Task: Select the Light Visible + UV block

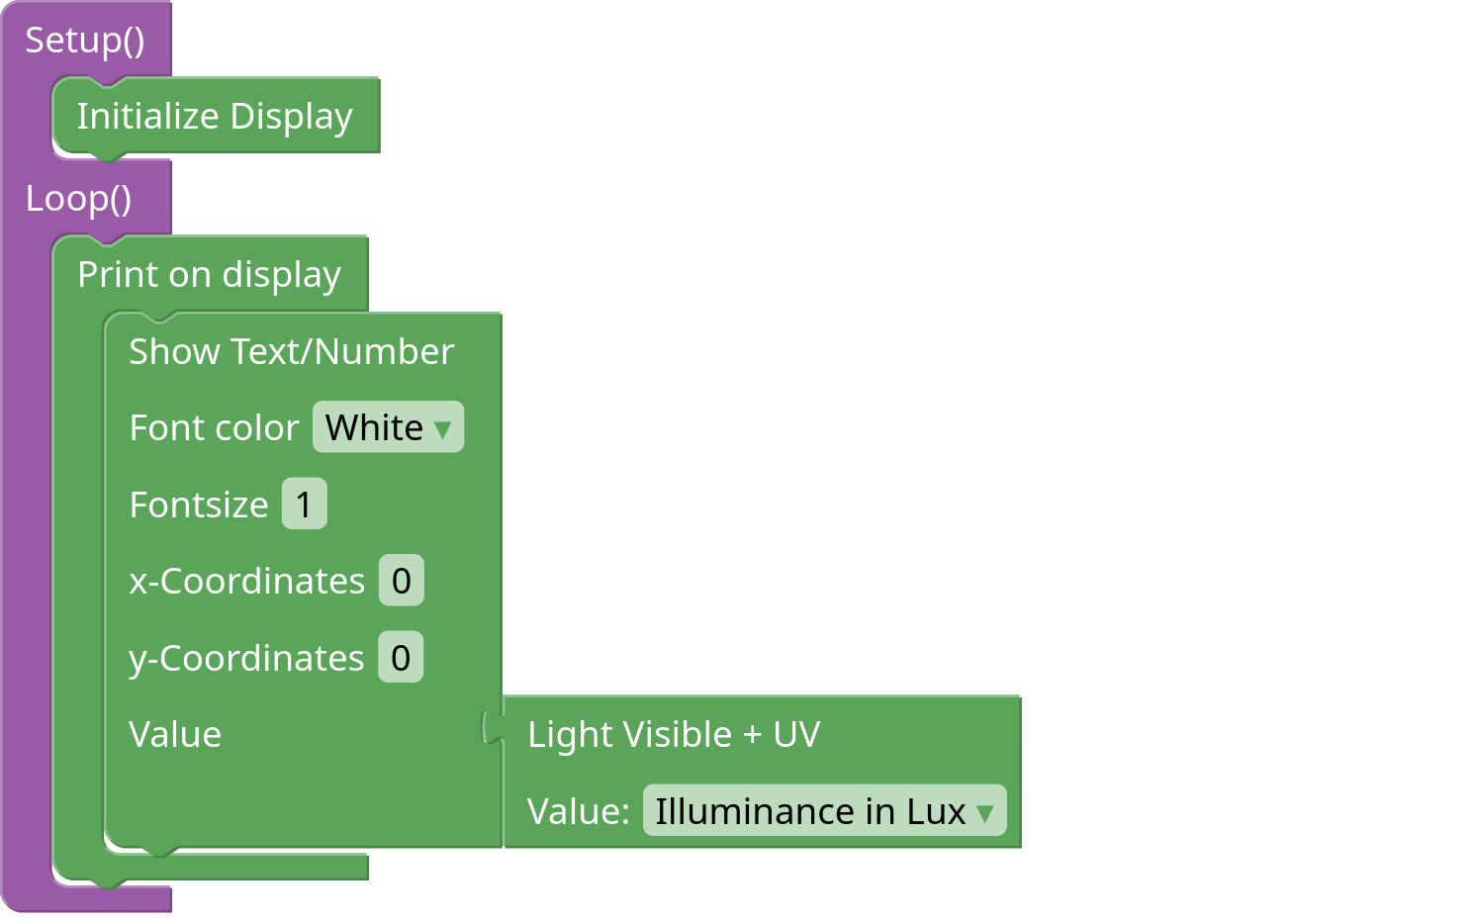Action: pos(674,734)
